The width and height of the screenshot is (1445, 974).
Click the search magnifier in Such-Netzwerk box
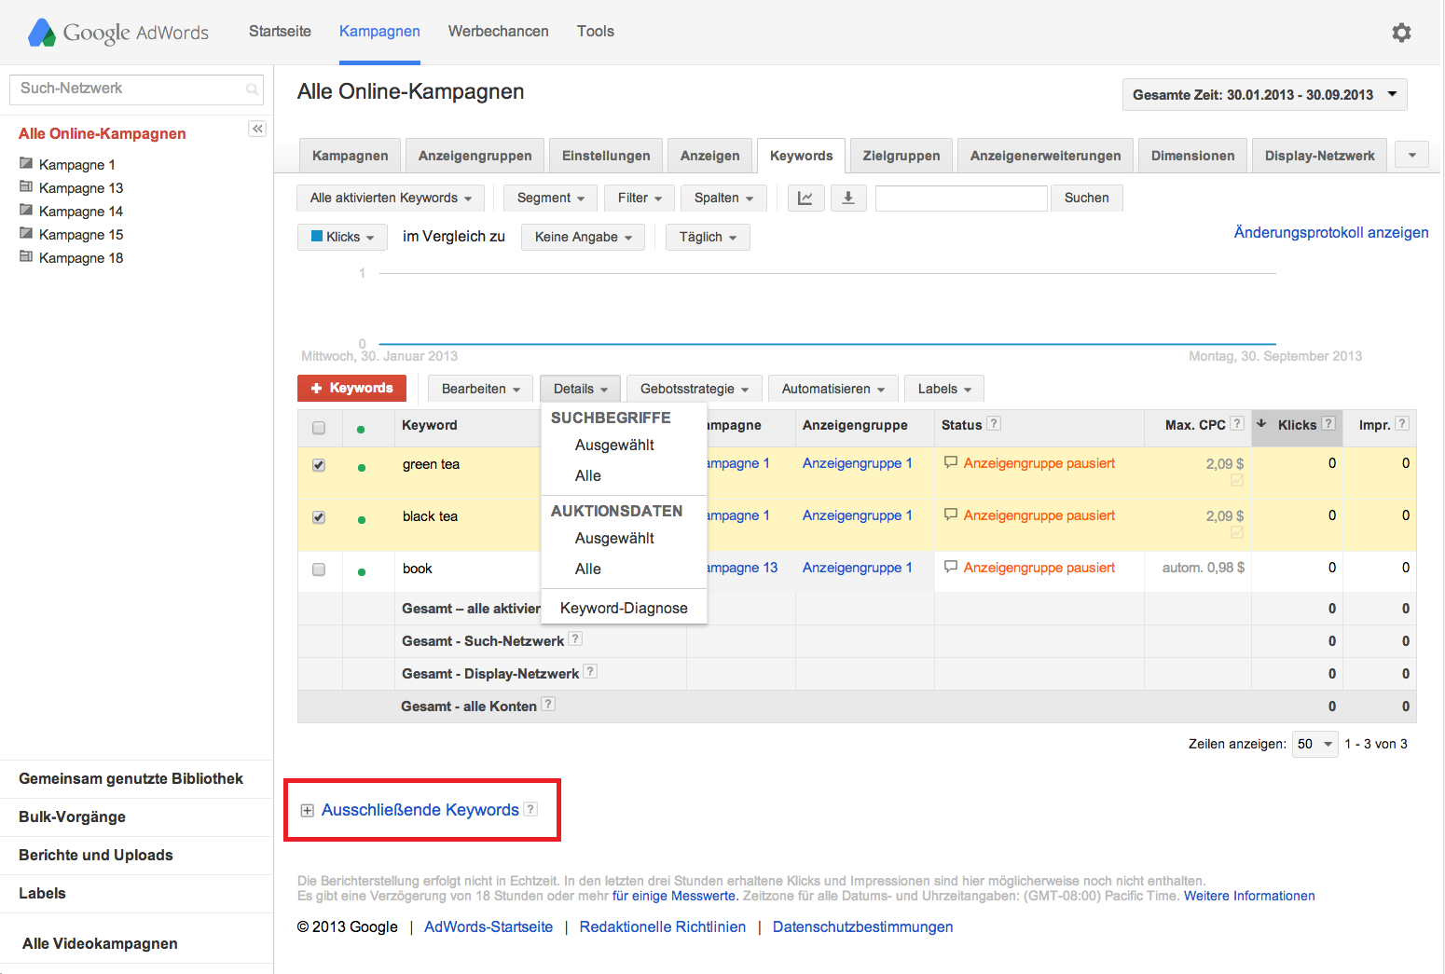coord(252,89)
